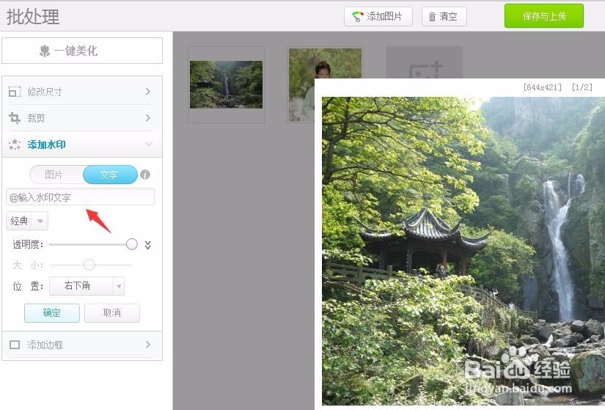The width and height of the screenshot is (605, 410).
Task: Click the watermark info icon
Action: 145,175
